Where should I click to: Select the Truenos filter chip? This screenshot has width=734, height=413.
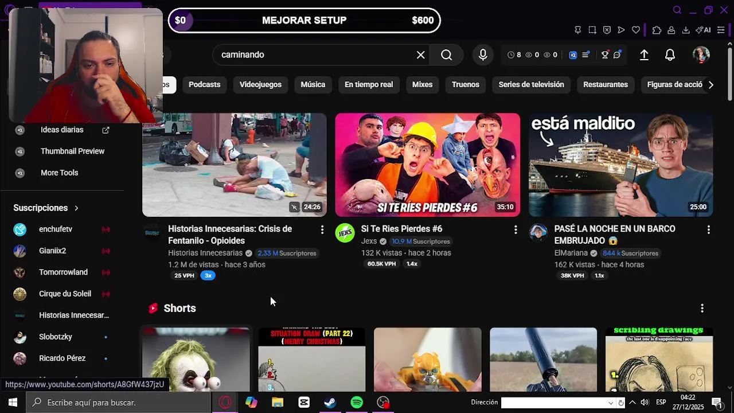tap(466, 85)
